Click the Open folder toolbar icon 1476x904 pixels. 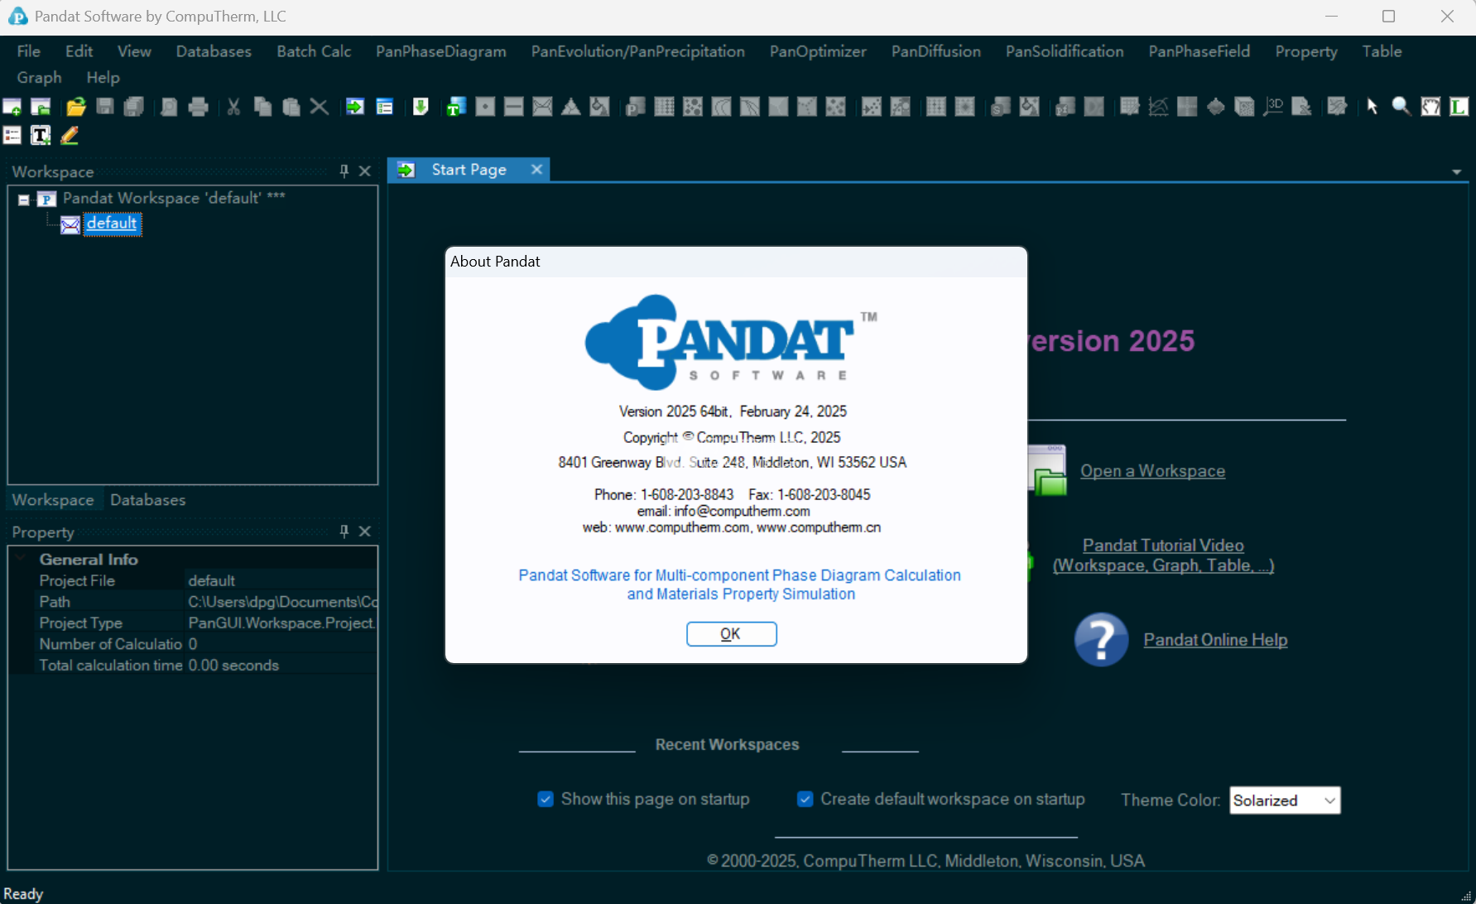[x=76, y=107]
